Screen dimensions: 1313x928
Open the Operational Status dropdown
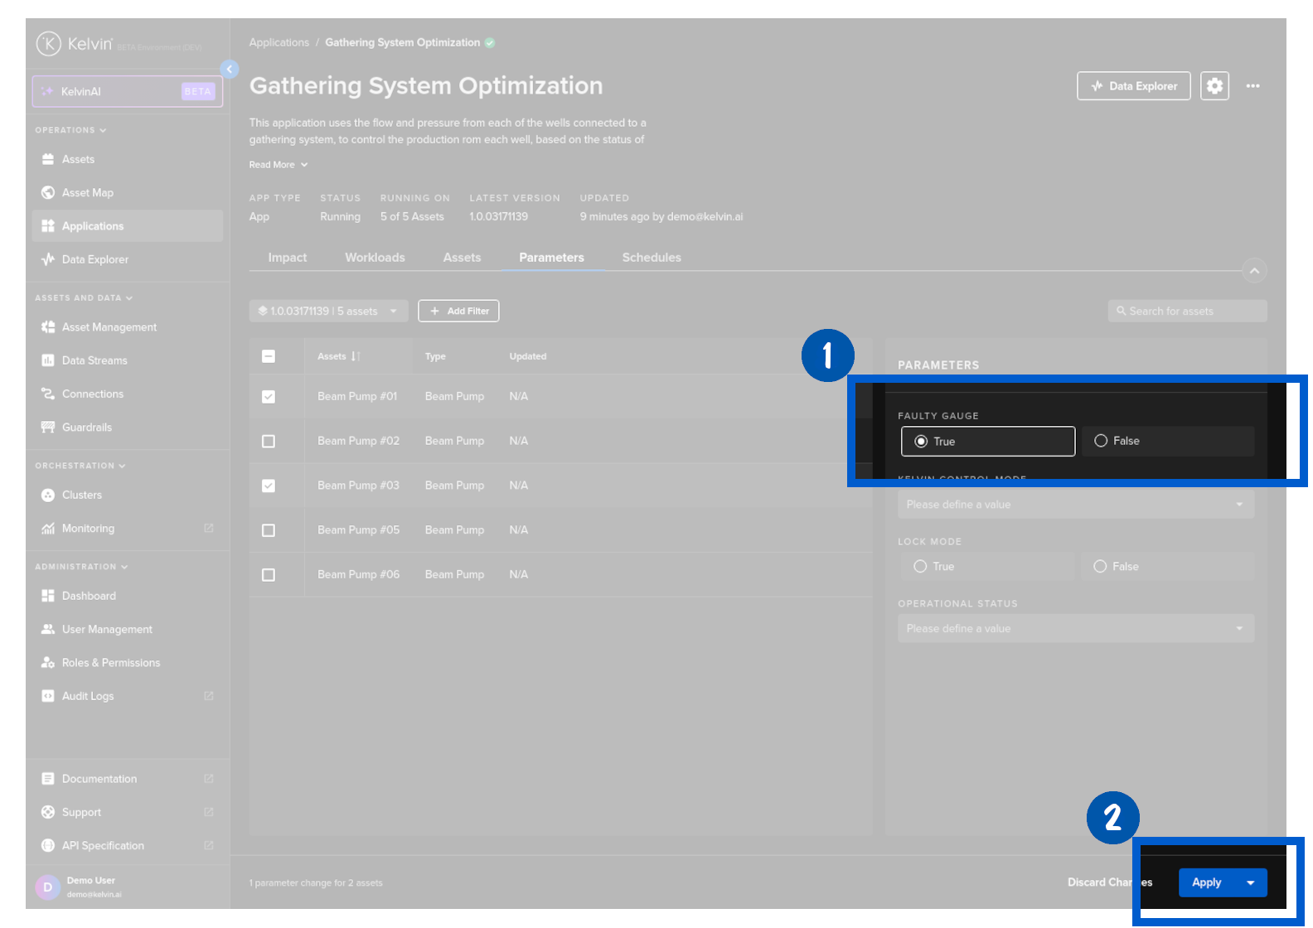1075,629
